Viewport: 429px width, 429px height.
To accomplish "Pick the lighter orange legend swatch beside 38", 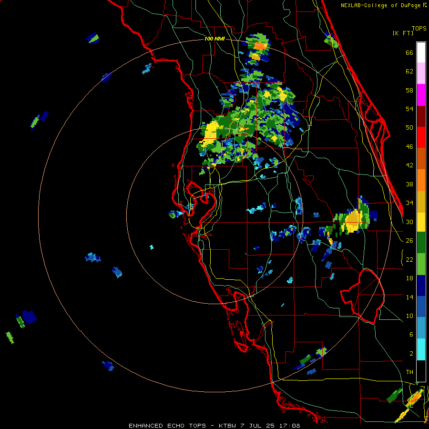I will (x=421, y=180).
